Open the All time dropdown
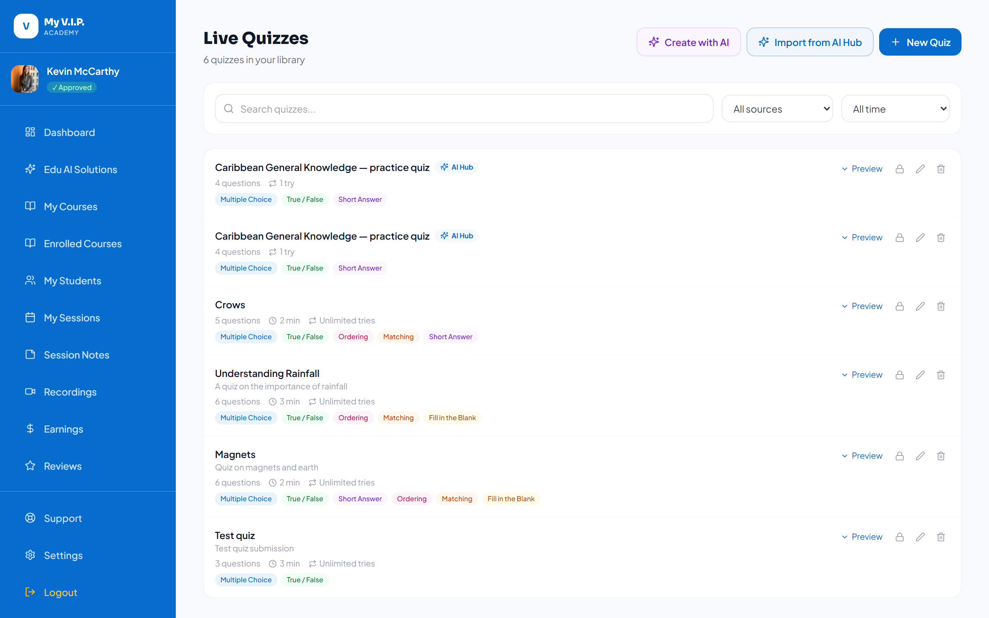Image resolution: width=989 pixels, height=618 pixels. (895, 109)
